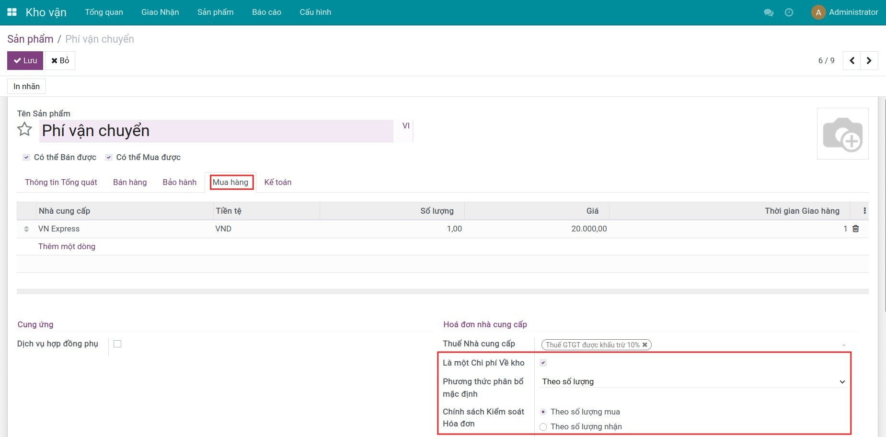886x437 pixels.
Task: Open column options menu in supplier table
Action: pyautogui.click(x=864, y=211)
